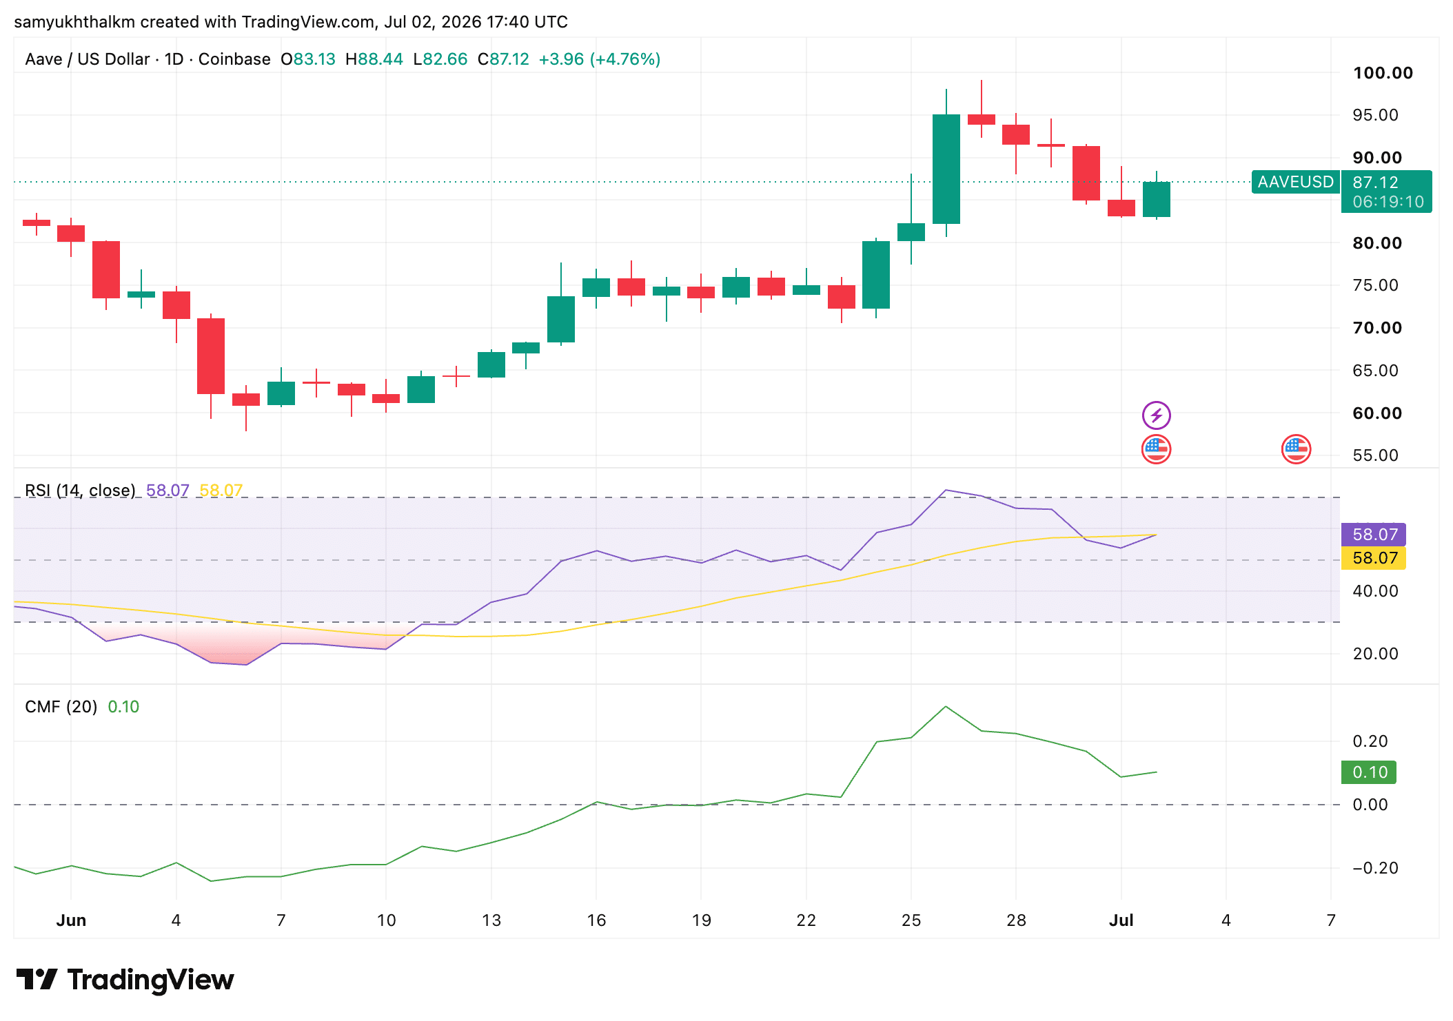This screenshot has width=1453, height=1021.
Task: Click the purple RSI 58.07 axis label
Action: pyautogui.click(x=1374, y=535)
